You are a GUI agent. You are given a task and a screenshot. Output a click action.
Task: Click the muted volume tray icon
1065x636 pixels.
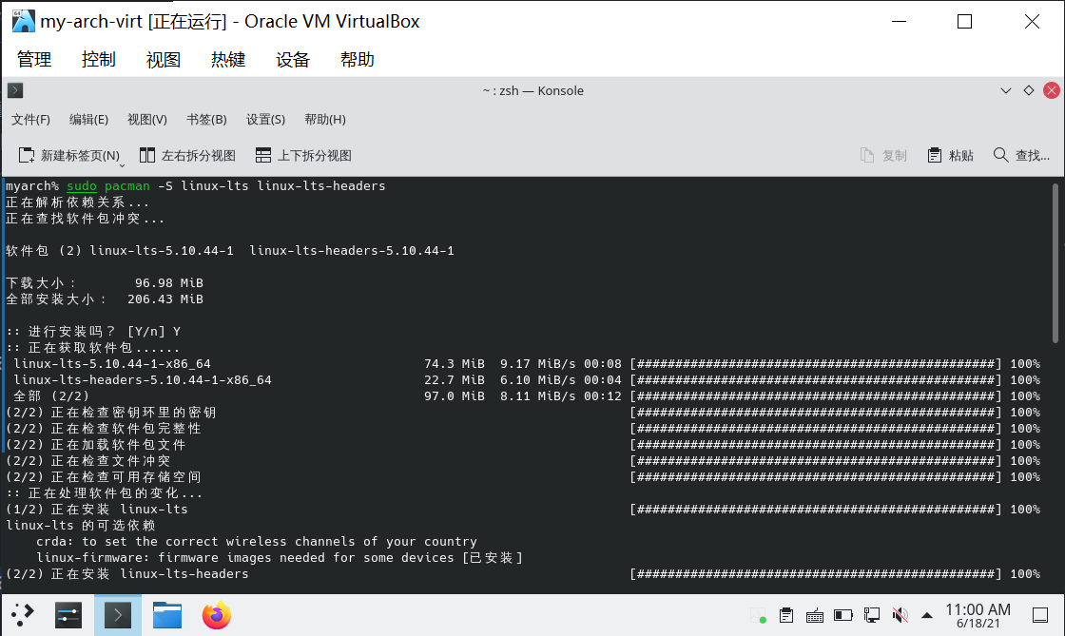tap(900, 615)
